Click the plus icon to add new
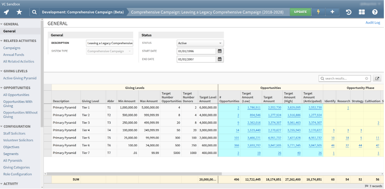 (332, 12)
